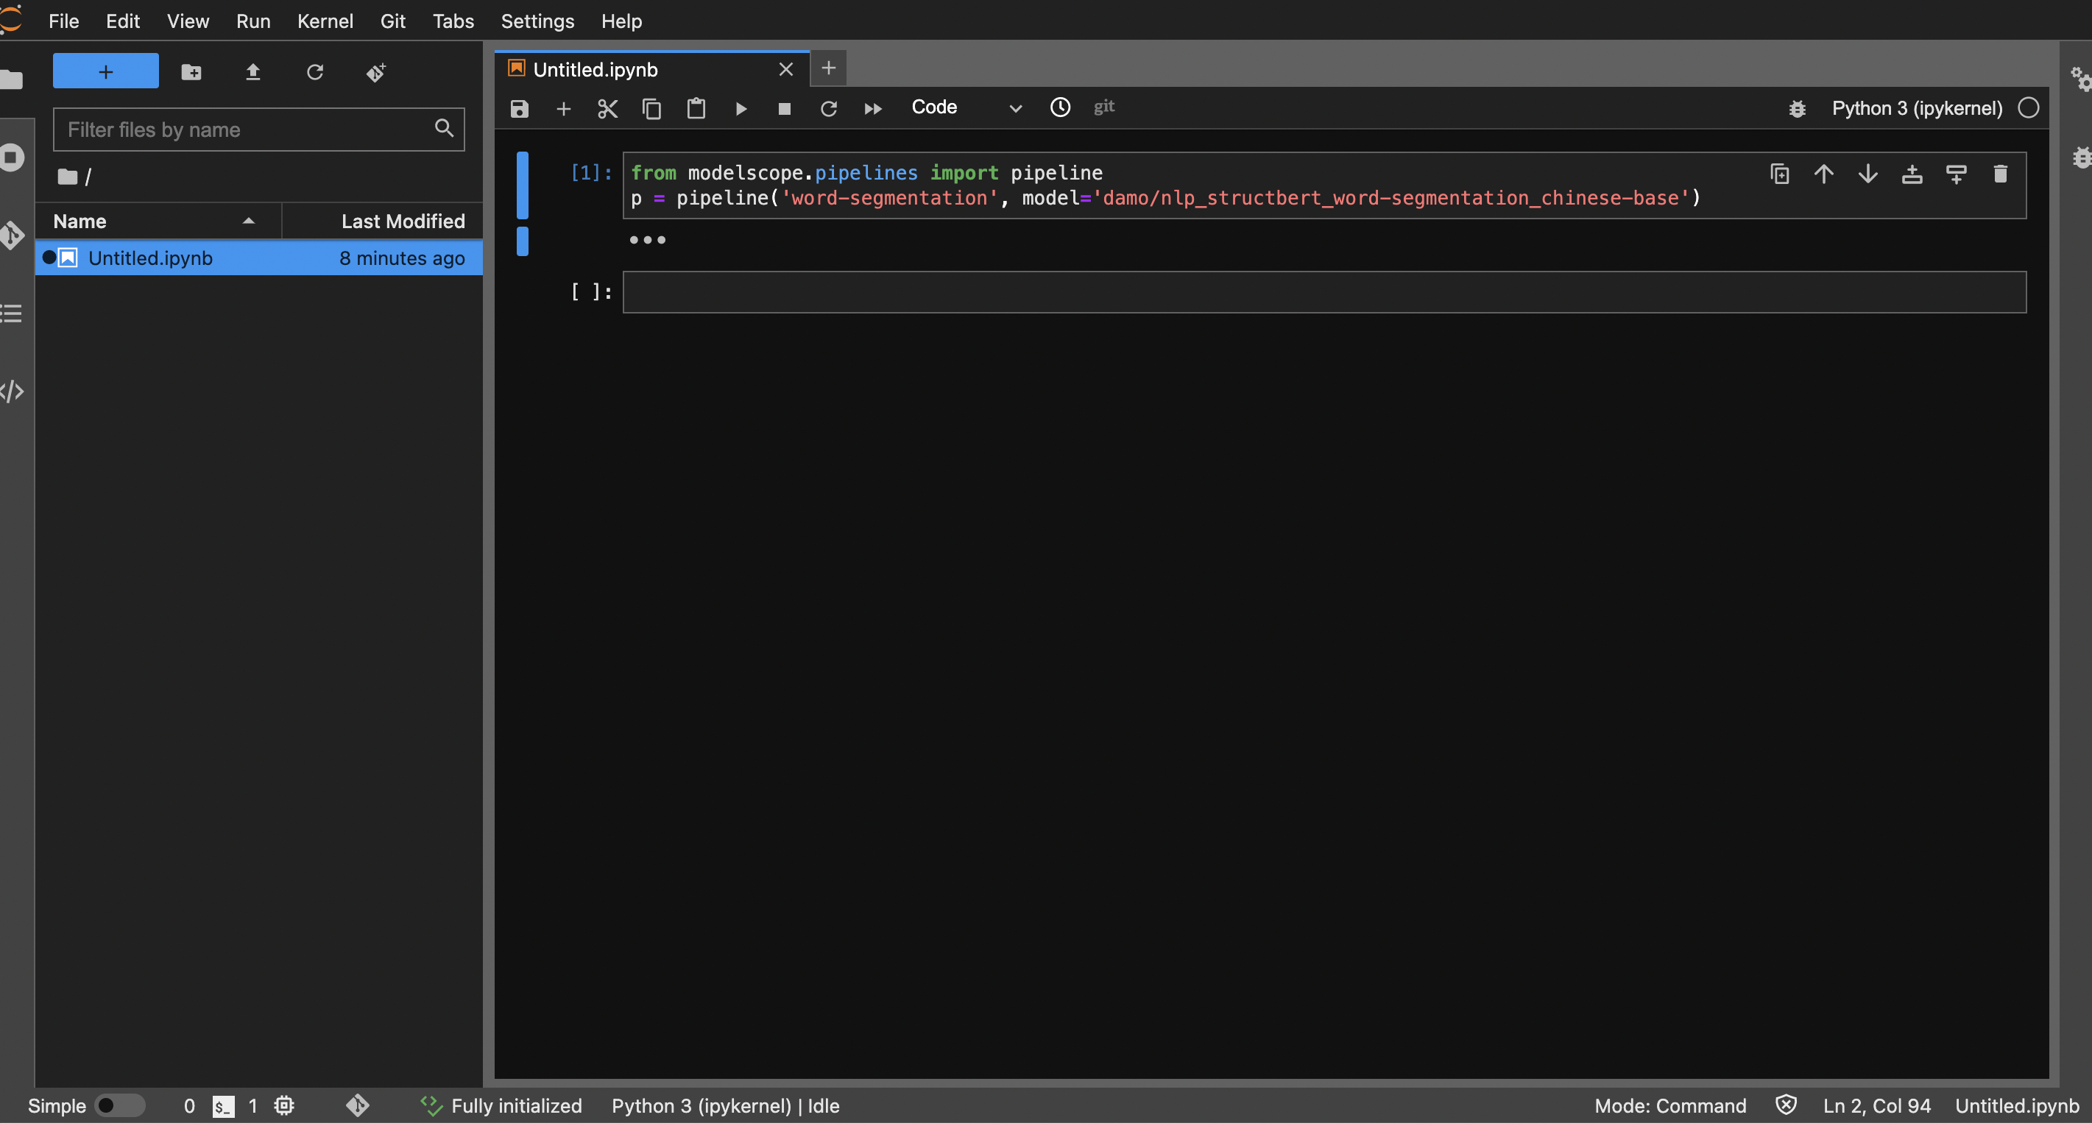The width and height of the screenshot is (2092, 1123).
Task: Delete the cell using trash icon
Action: pos(1999,174)
